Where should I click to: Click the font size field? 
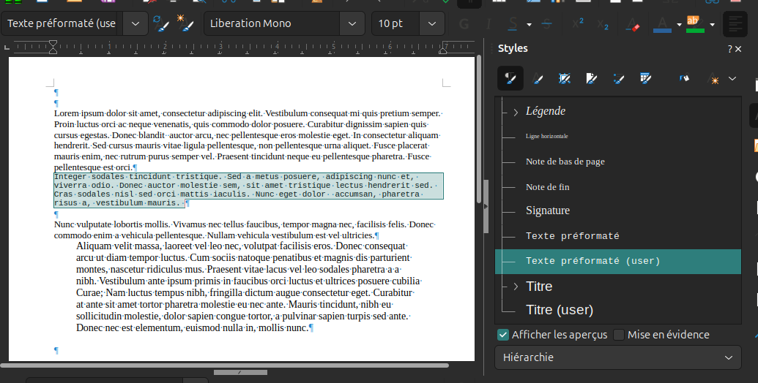click(x=394, y=23)
